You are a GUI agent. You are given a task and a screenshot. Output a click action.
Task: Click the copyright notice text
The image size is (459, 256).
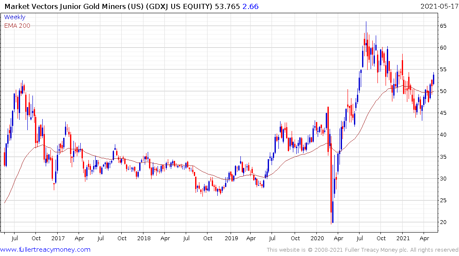(363, 250)
